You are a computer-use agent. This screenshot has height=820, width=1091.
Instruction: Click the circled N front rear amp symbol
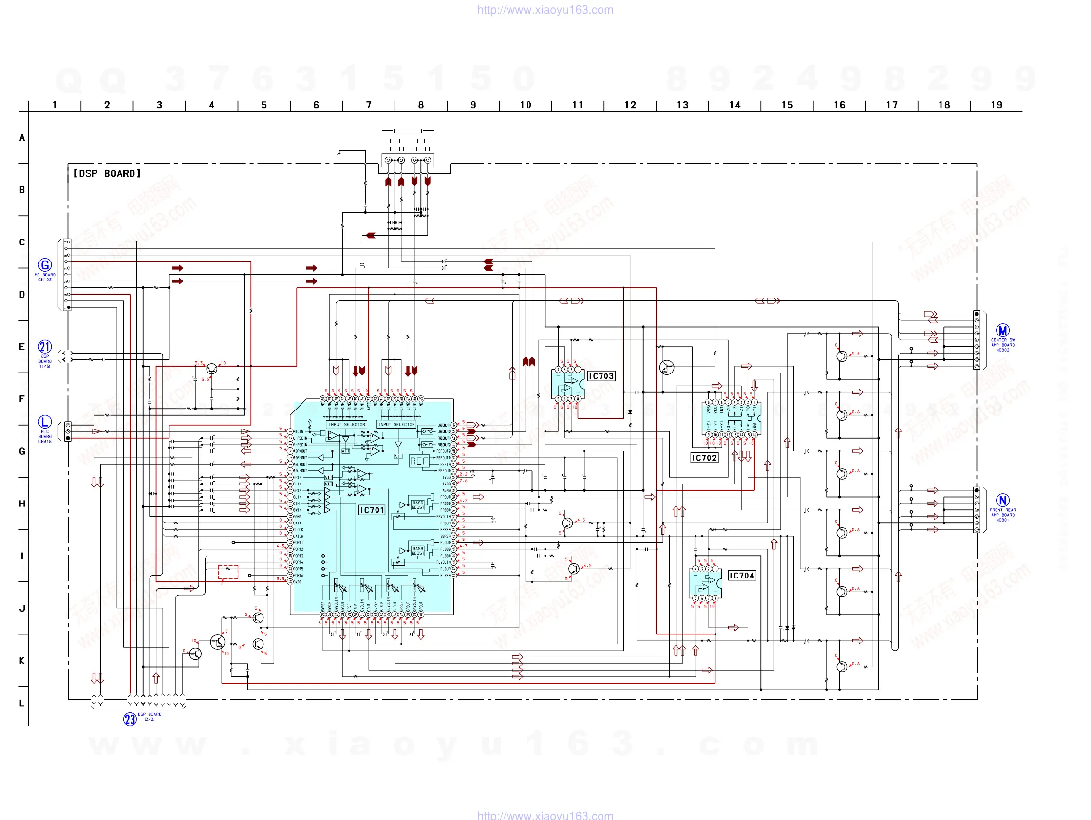[x=1002, y=501]
